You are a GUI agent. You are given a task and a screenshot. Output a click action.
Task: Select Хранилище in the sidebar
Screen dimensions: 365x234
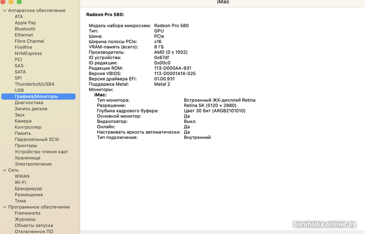pos(27,158)
